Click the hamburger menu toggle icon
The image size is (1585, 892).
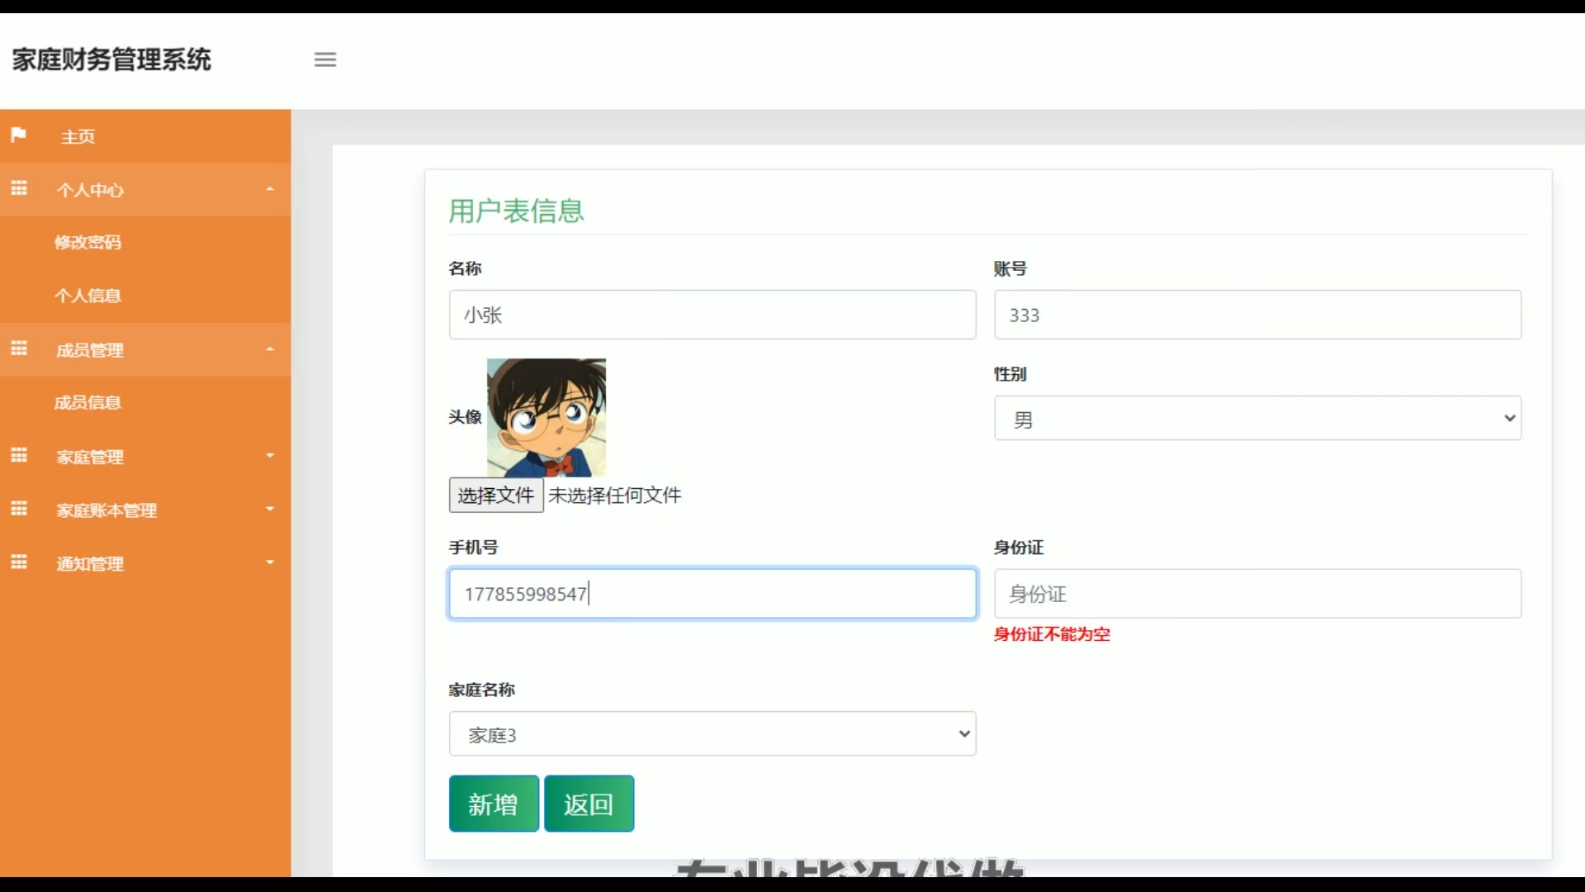[x=325, y=59]
